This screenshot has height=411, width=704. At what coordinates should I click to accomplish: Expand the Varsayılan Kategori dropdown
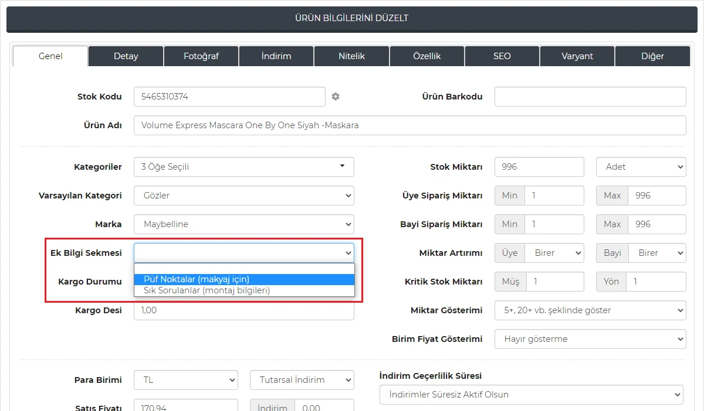244,196
